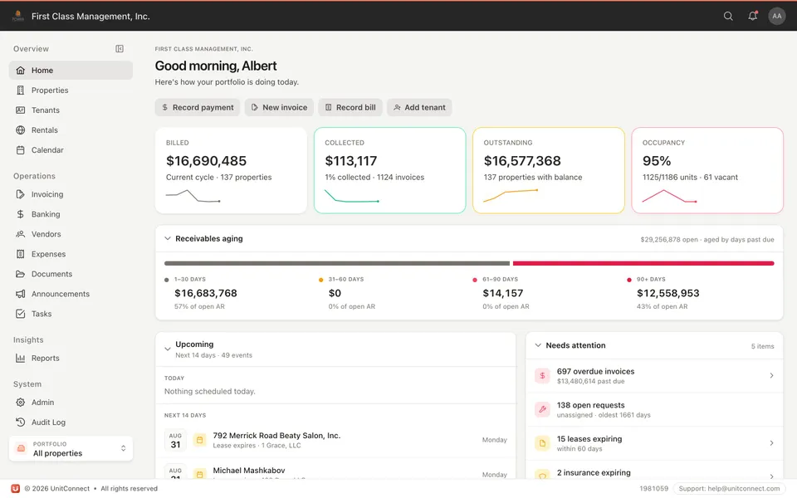Click the $16,683,768 1–30 days amount
This screenshot has width=797, height=498.
coord(206,293)
